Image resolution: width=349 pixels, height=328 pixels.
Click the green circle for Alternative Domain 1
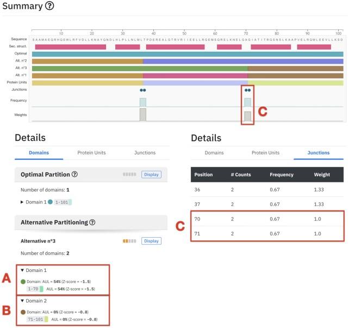click(23, 281)
